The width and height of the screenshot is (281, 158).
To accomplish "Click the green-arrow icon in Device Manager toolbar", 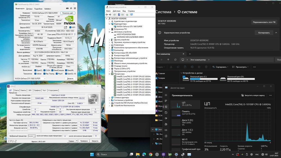I will pos(127,15).
